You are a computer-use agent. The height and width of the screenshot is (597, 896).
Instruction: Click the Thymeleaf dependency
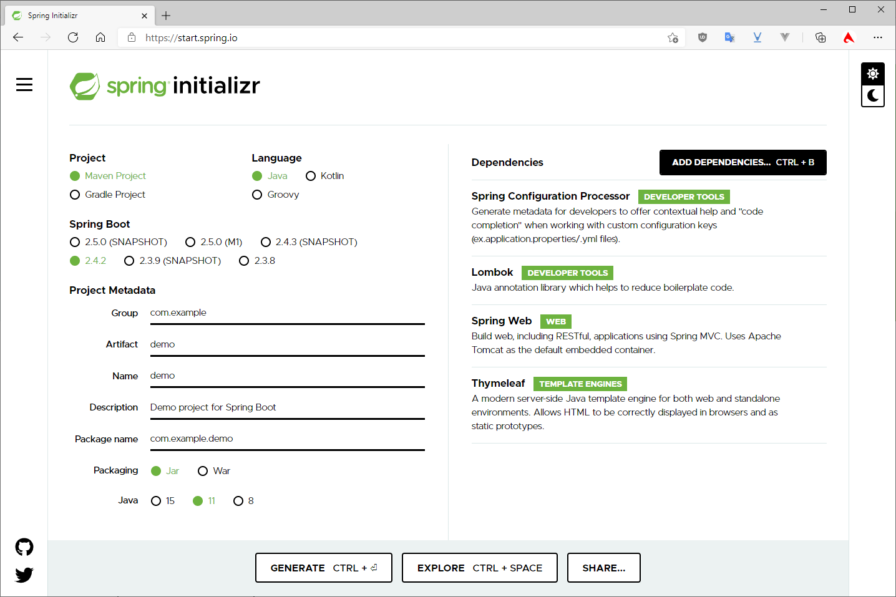[x=649, y=404]
